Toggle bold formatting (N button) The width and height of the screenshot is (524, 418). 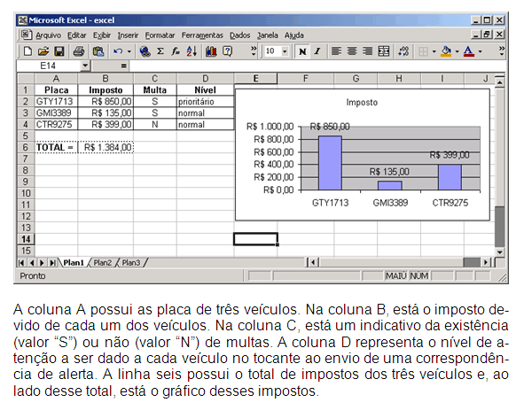click(302, 51)
